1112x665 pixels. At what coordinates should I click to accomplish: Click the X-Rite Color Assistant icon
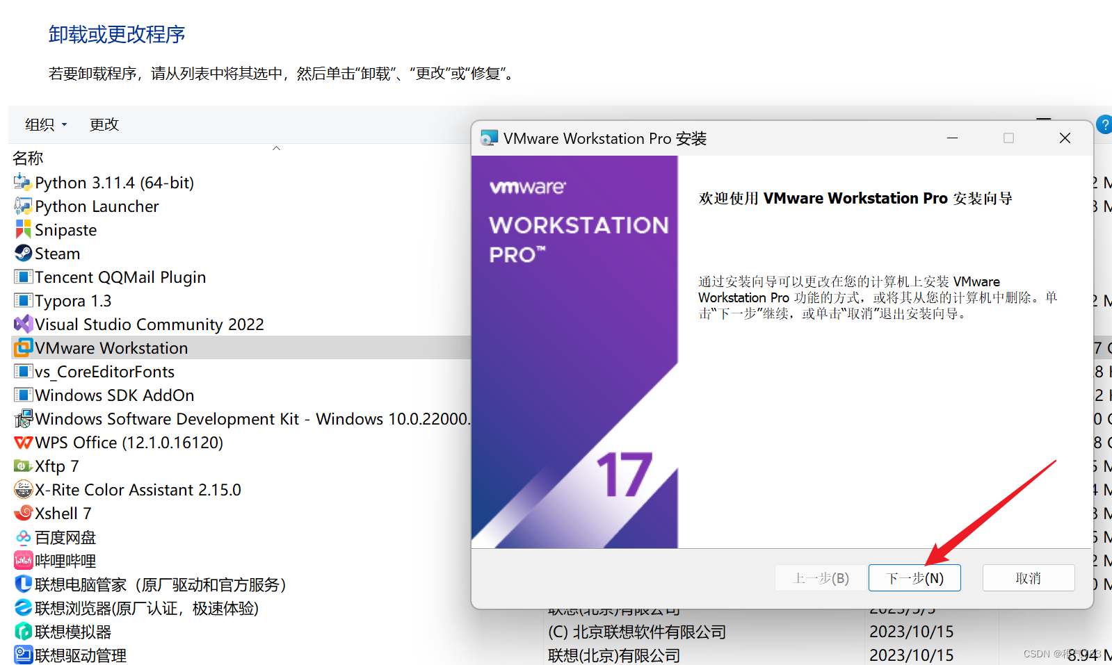[x=23, y=489]
